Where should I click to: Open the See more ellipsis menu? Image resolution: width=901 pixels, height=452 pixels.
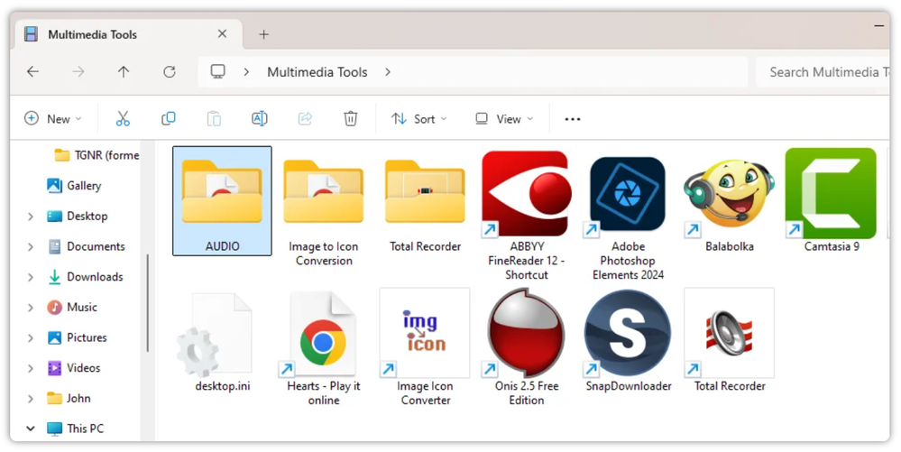[573, 119]
